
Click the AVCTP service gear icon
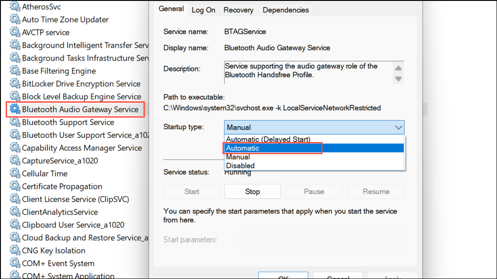(14, 32)
